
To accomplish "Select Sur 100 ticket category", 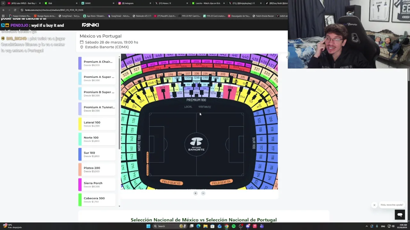I will pos(97,154).
